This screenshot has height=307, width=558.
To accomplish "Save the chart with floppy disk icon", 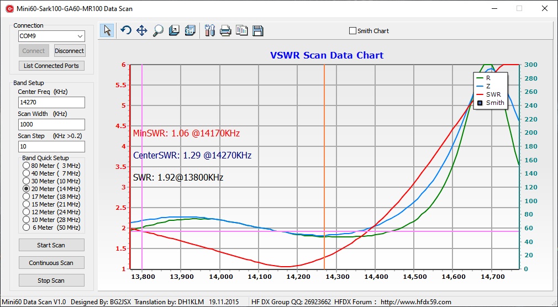I will tap(257, 30).
